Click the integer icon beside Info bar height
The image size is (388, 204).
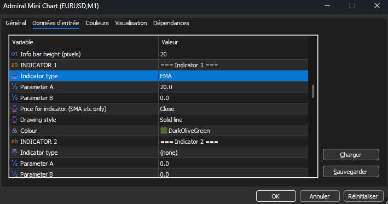click(15, 54)
